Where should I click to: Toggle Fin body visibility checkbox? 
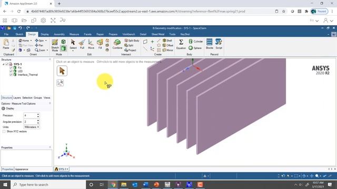coord(11,68)
